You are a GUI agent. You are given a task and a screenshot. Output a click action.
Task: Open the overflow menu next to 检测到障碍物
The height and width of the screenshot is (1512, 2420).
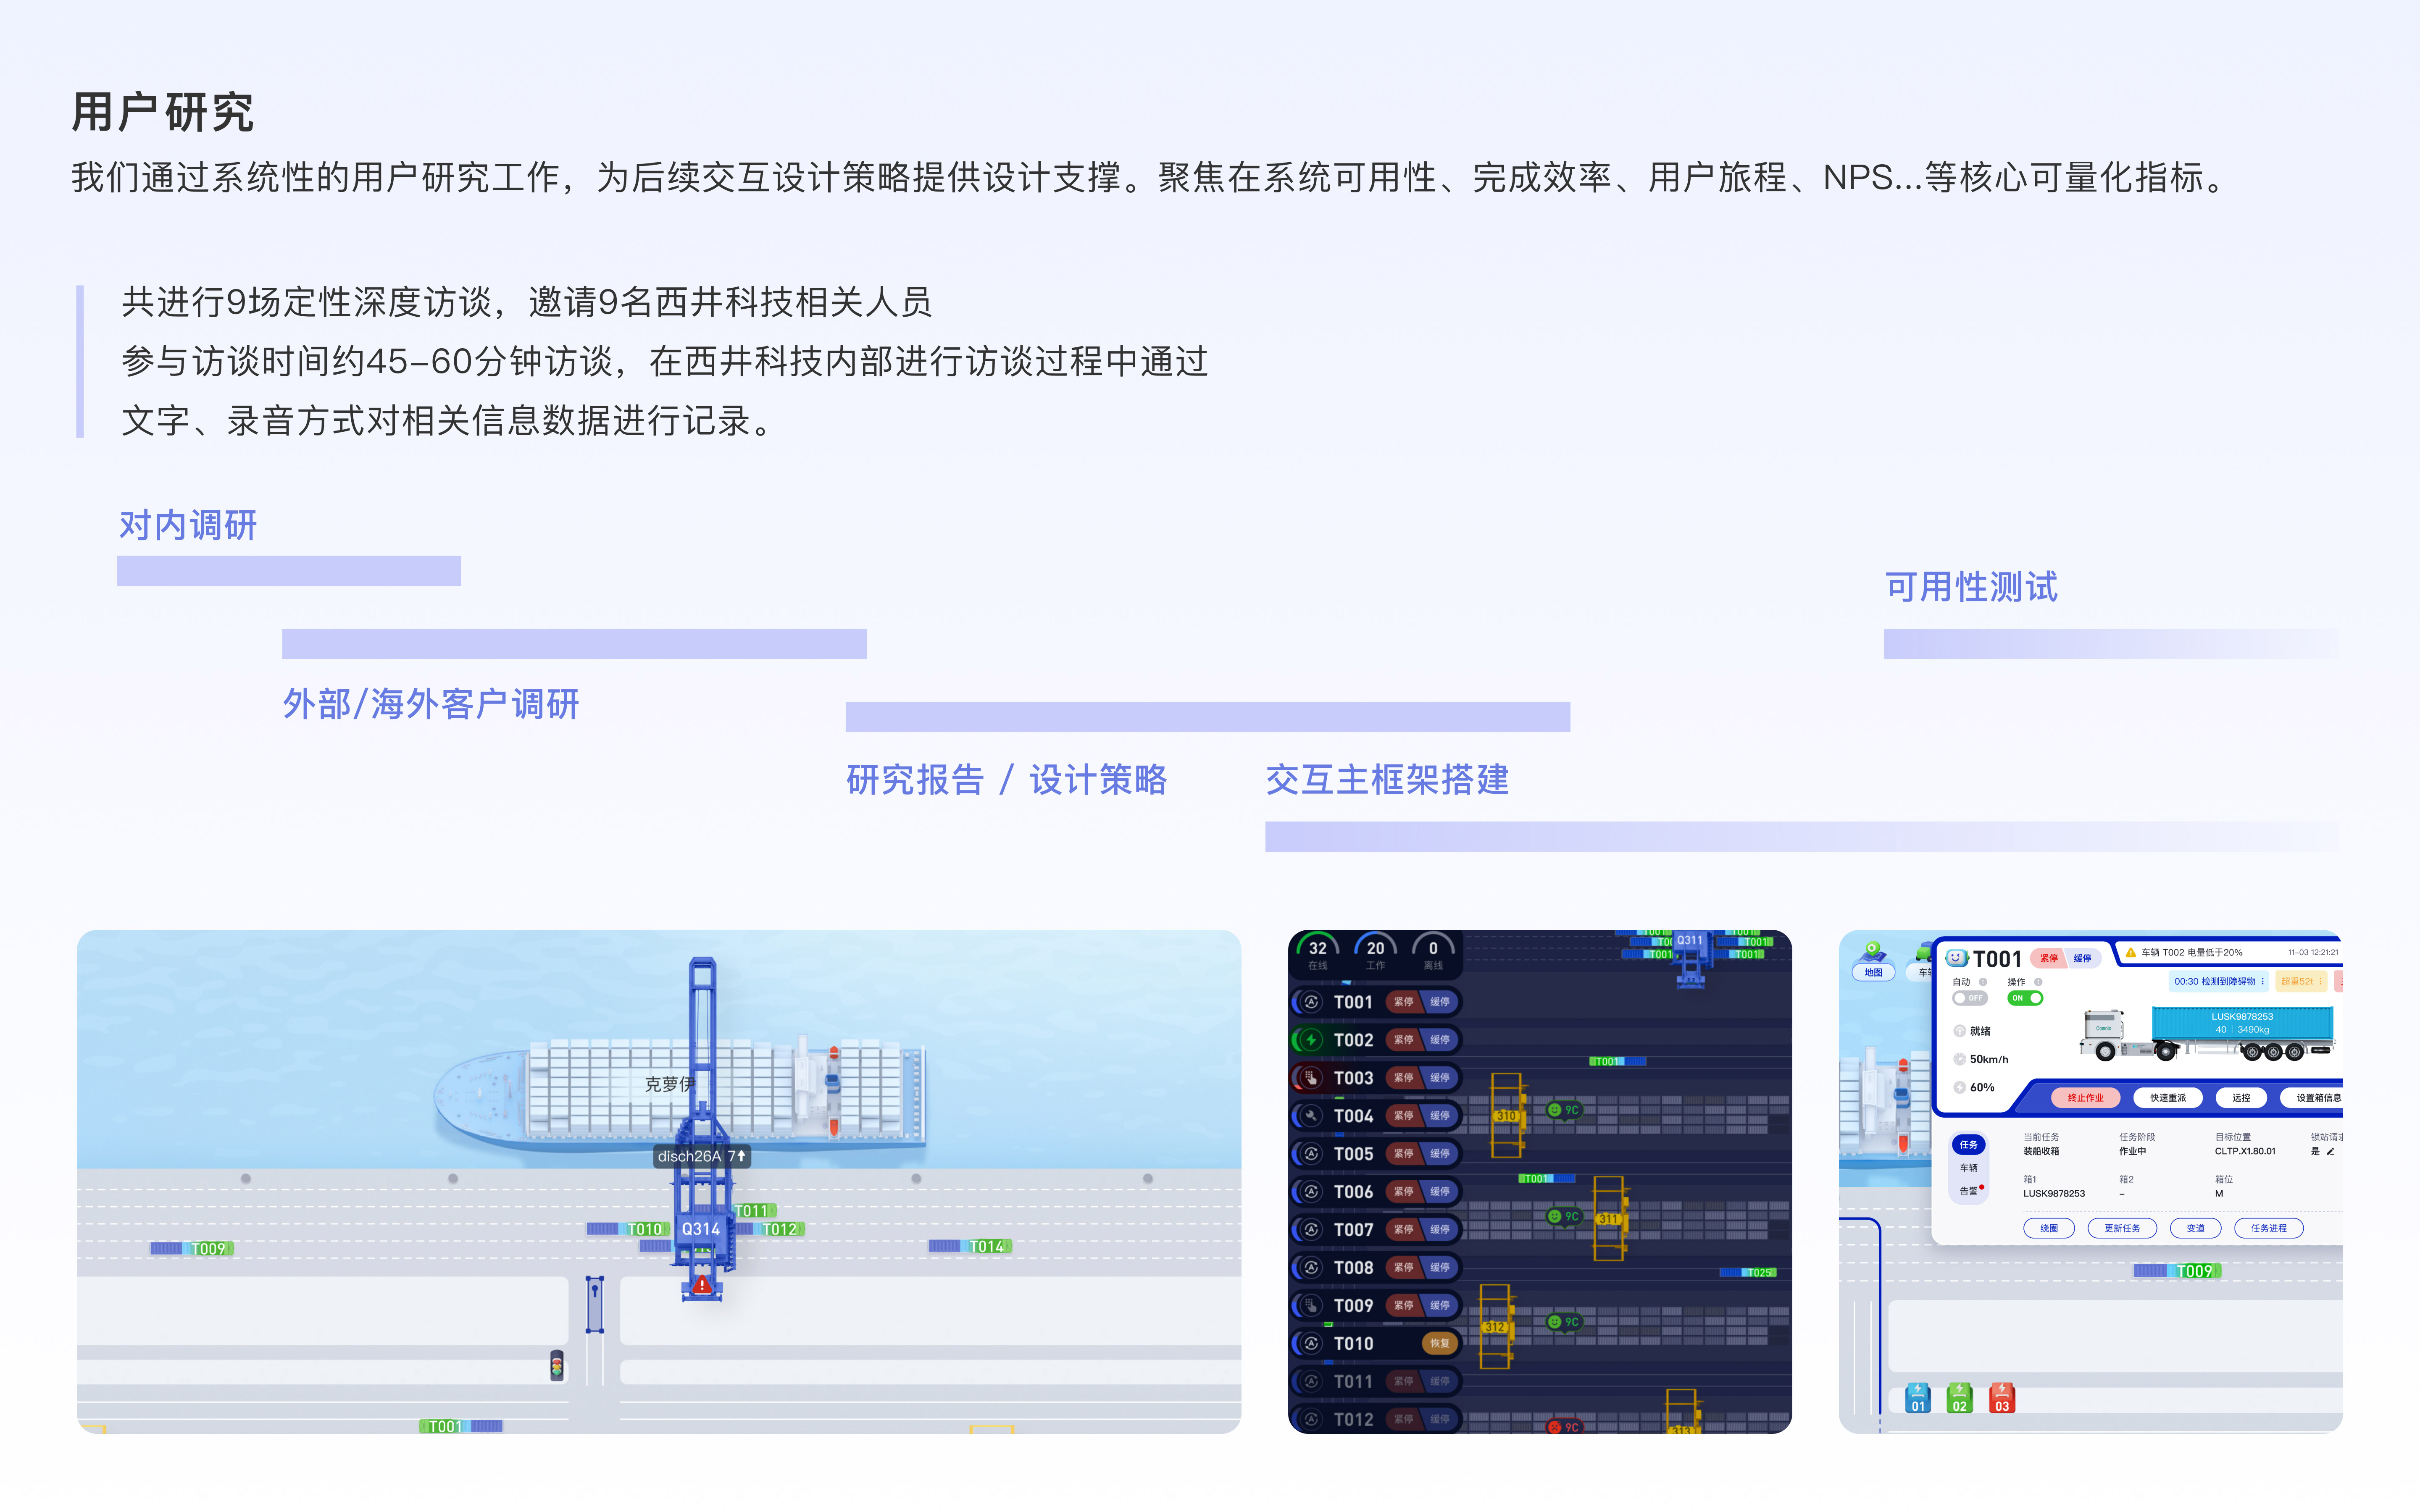tap(2262, 981)
